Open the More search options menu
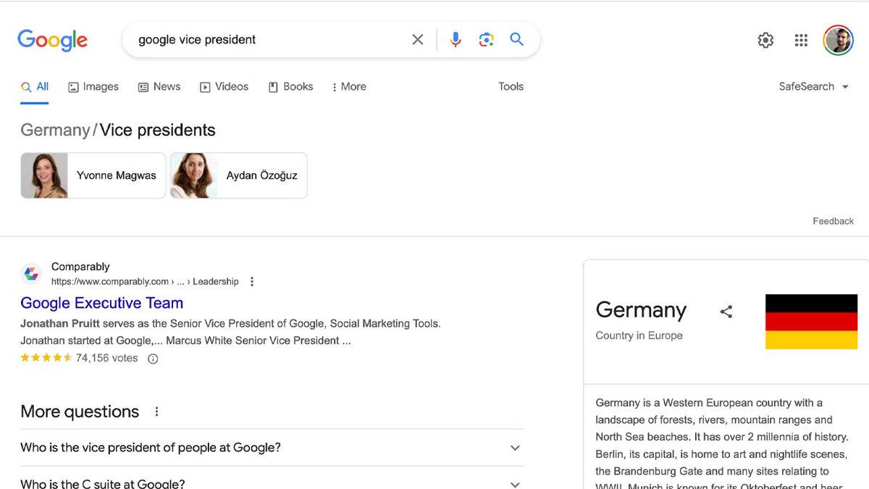The height and width of the screenshot is (489, 869). 349,86
